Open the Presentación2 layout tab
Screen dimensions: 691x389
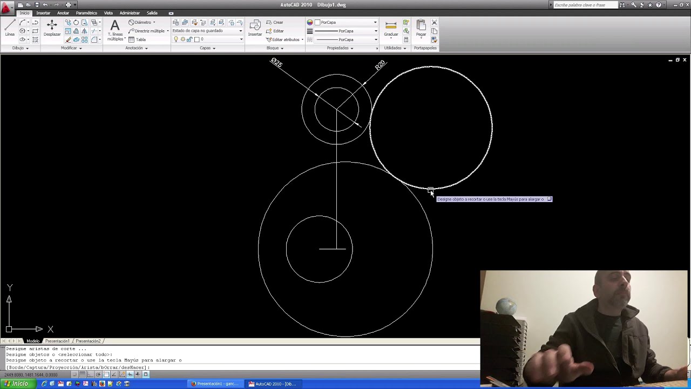tap(88, 341)
